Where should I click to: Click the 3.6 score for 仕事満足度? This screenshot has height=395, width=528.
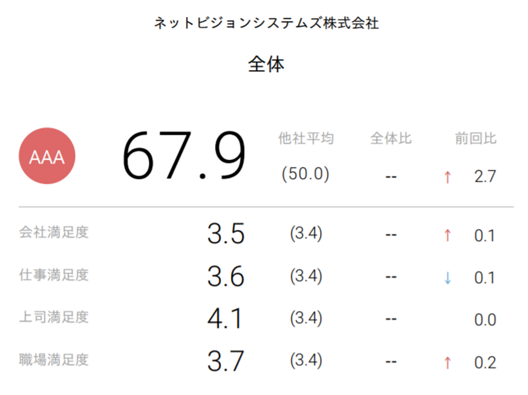[225, 276]
